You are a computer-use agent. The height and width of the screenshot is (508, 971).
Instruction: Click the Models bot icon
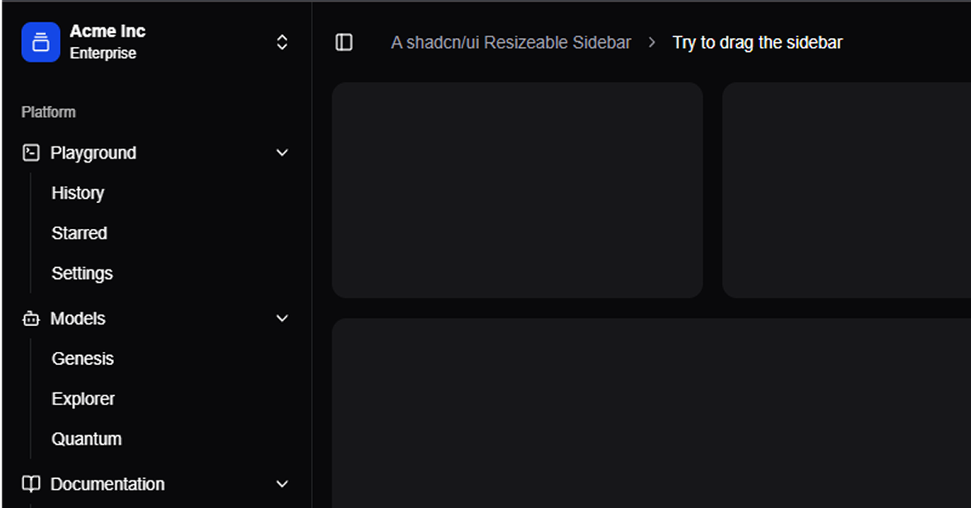click(x=30, y=318)
